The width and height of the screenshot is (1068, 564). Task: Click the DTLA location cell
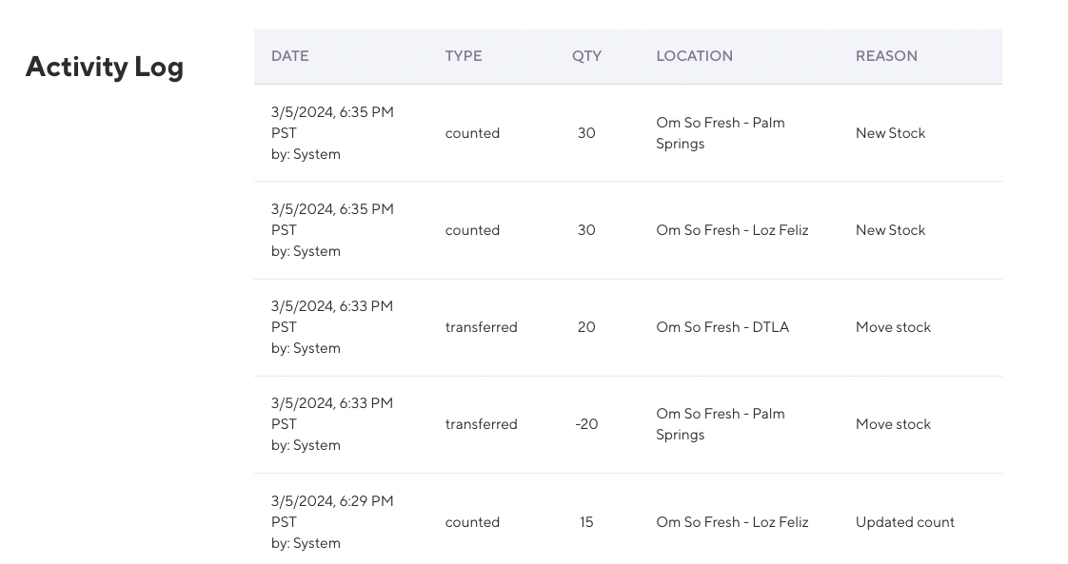722,327
